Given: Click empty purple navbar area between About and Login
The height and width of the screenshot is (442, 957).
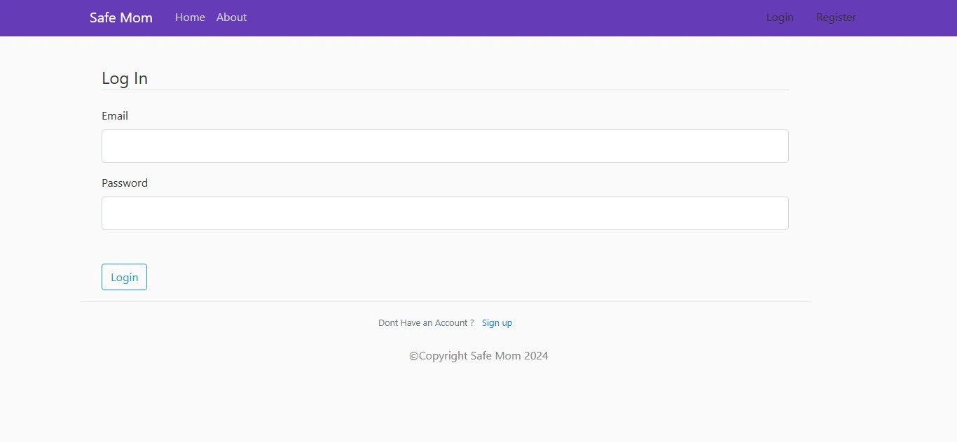Looking at the screenshot, I should [504, 17].
